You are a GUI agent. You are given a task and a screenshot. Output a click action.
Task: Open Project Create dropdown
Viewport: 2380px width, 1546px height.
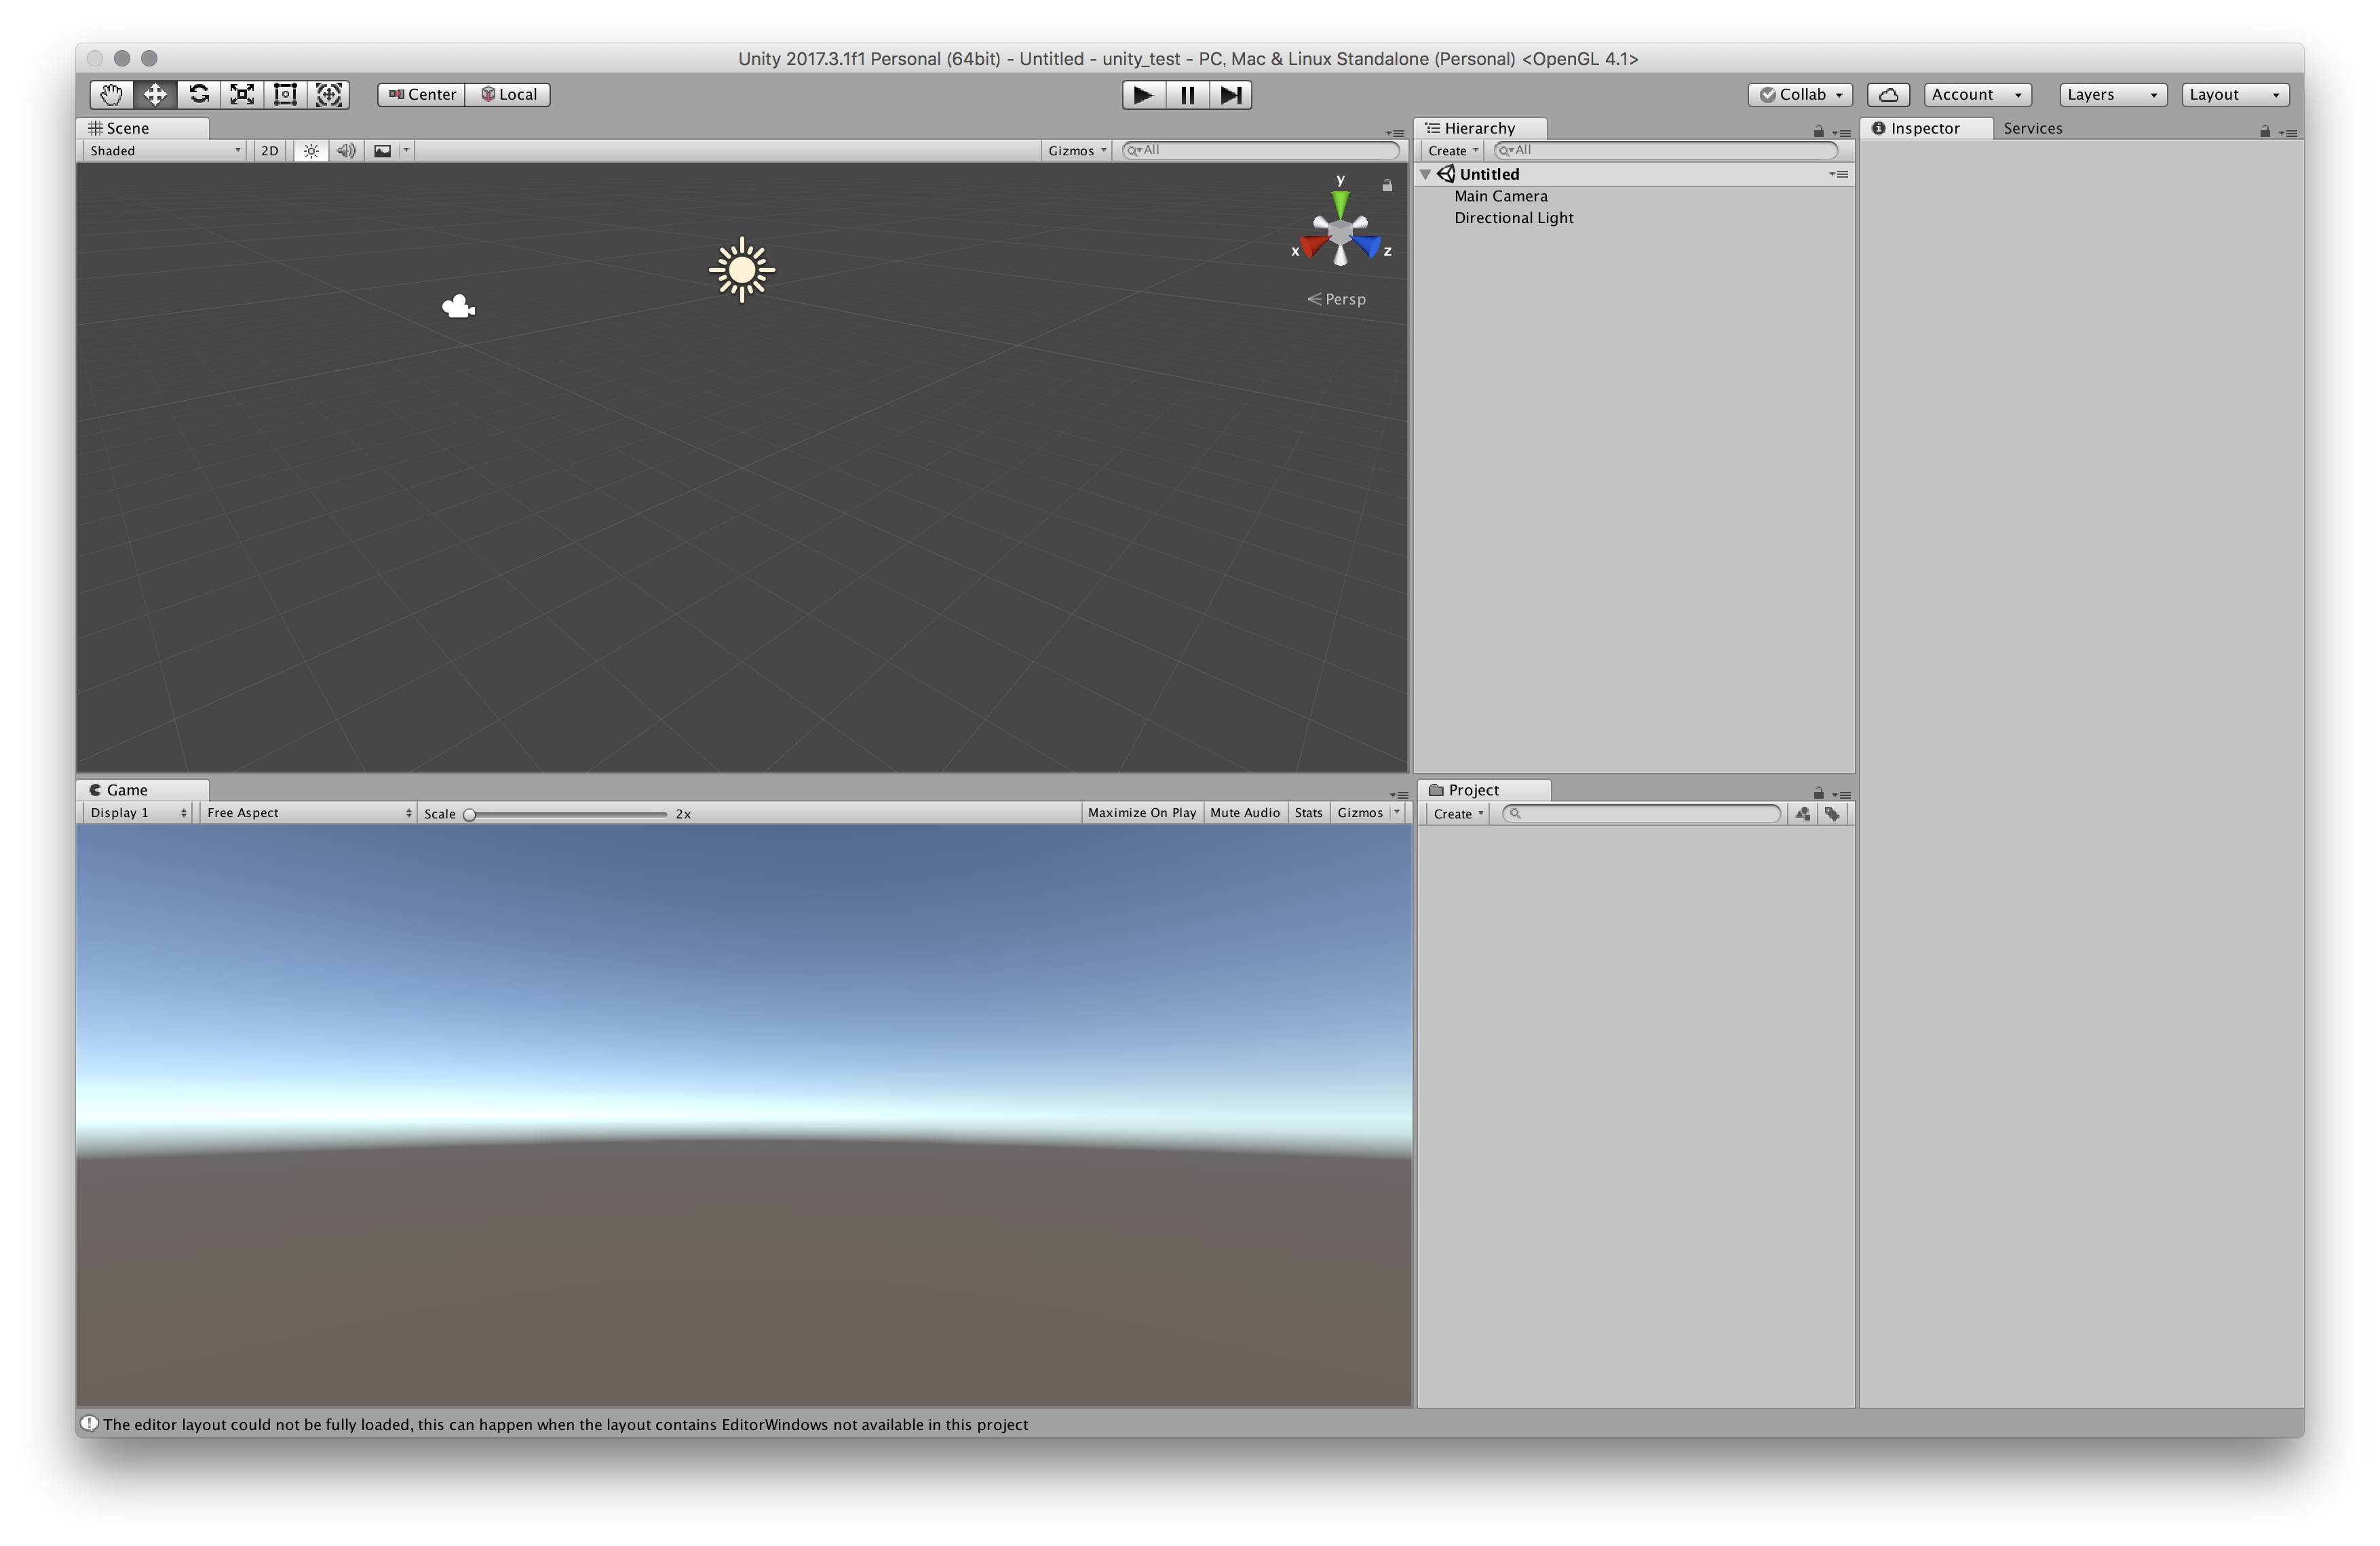tap(1458, 814)
